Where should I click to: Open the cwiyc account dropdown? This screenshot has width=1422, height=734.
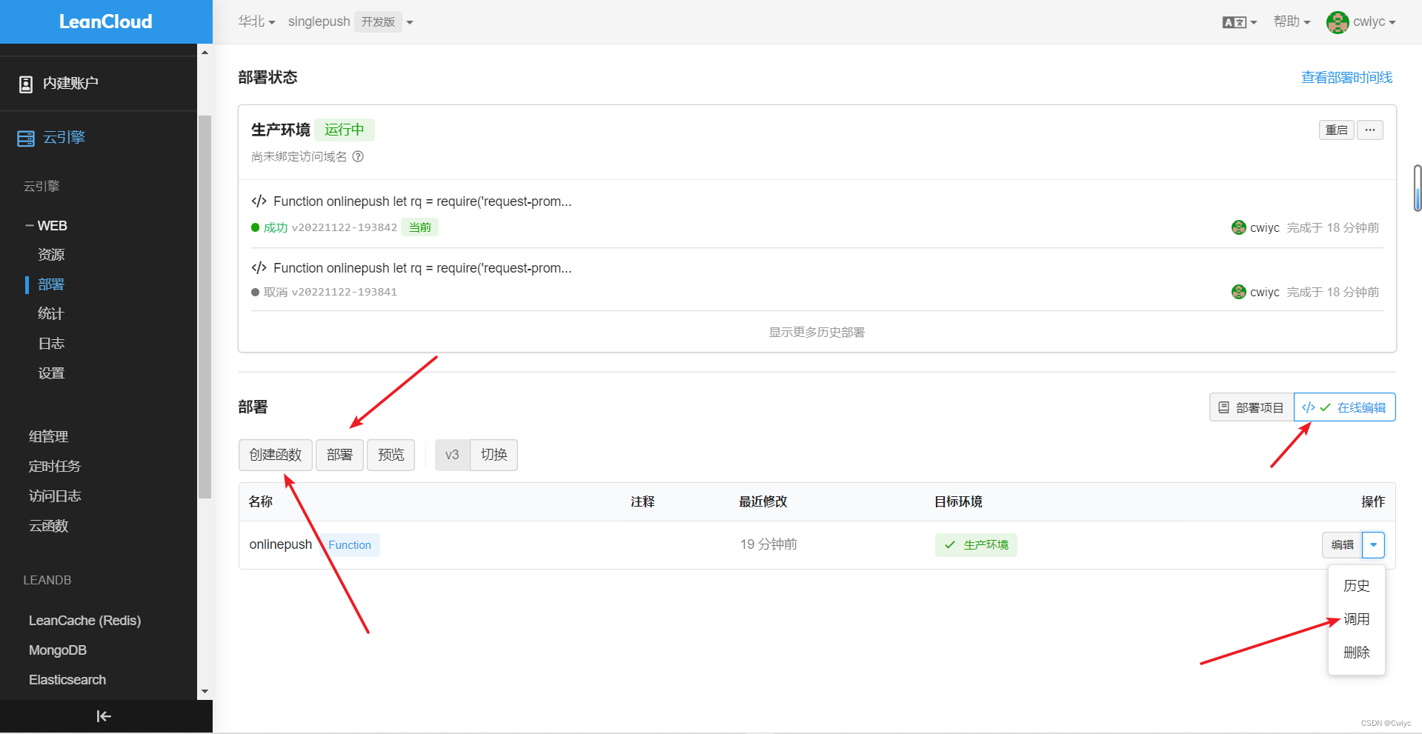[1374, 21]
